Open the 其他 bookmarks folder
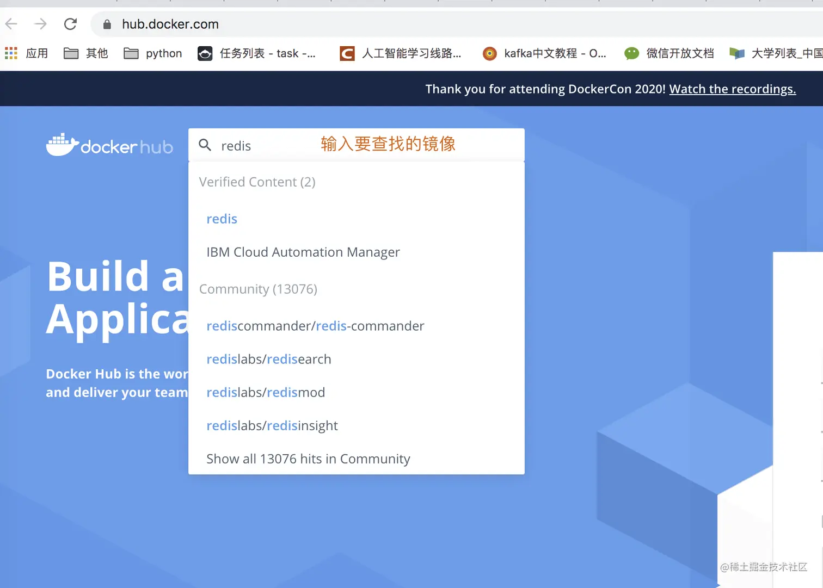Viewport: 823px width, 588px height. (86, 53)
